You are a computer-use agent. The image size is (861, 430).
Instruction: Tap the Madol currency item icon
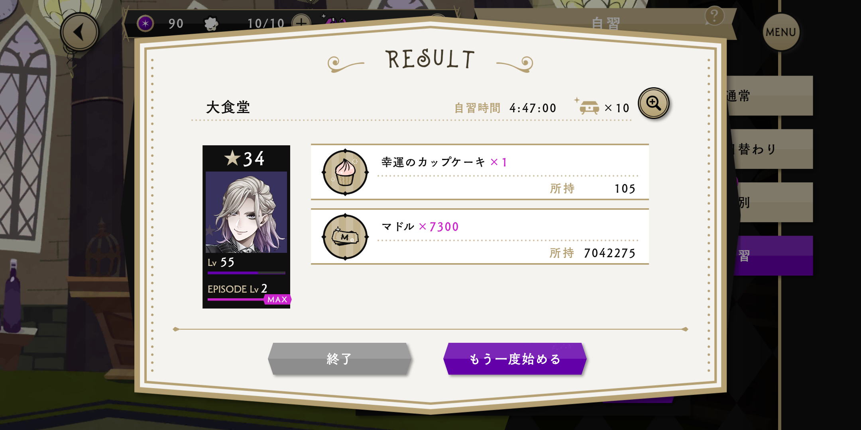[x=345, y=237]
